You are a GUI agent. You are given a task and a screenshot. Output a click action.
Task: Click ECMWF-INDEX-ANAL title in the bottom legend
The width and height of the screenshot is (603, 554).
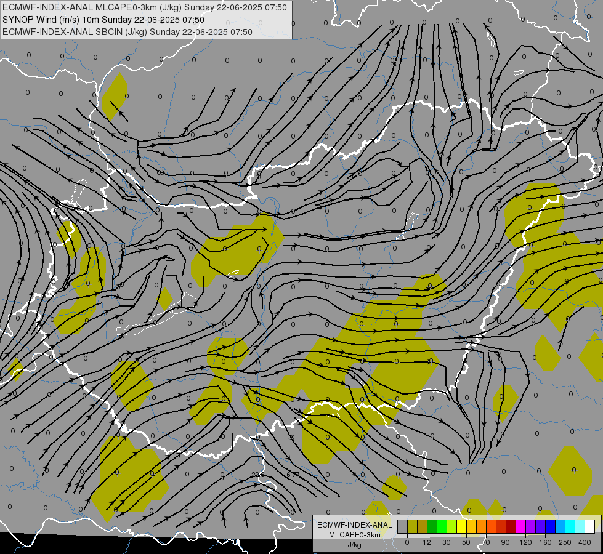(x=355, y=525)
